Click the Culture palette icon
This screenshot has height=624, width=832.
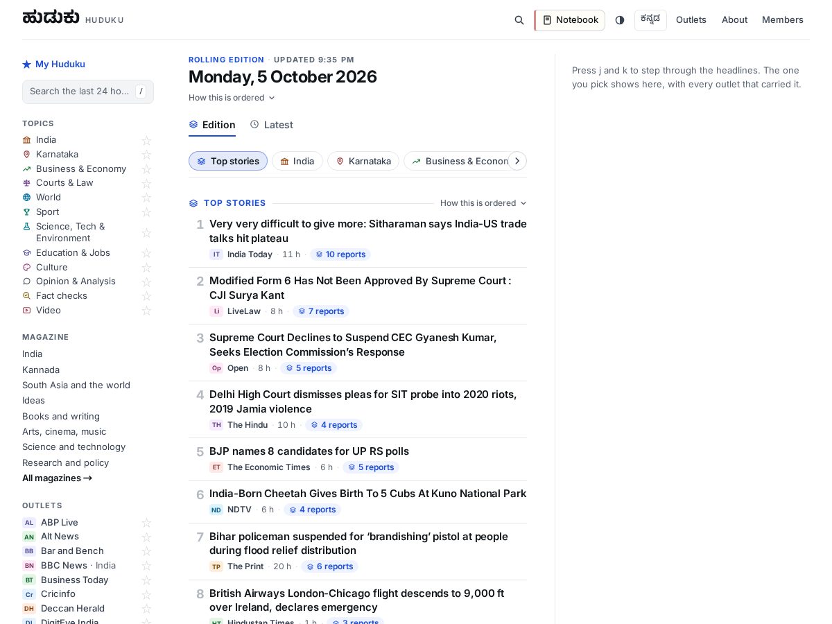click(x=27, y=268)
